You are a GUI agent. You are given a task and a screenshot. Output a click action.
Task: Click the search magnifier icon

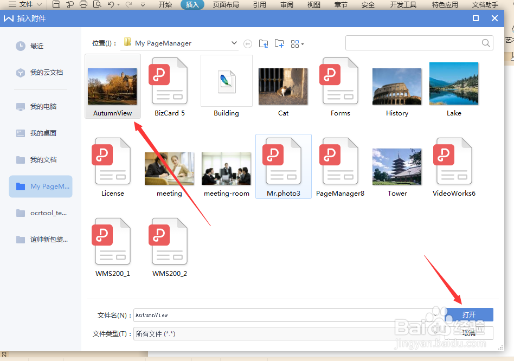click(x=486, y=43)
